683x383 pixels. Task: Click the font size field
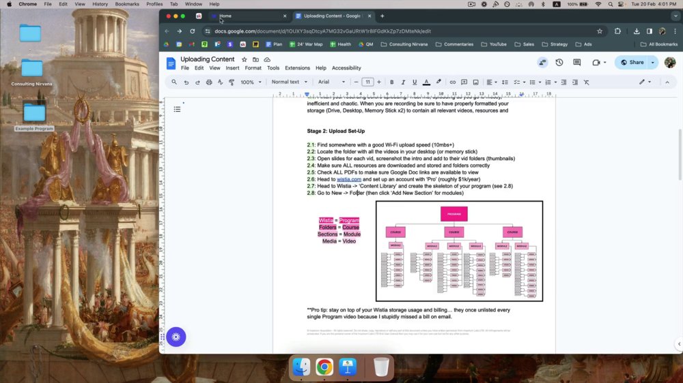[x=367, y=82]
